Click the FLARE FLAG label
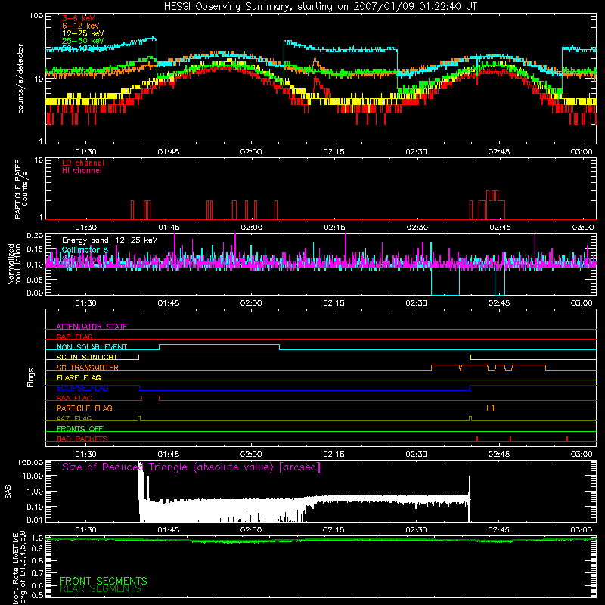 pyautogui.click(x=79, y=377)
